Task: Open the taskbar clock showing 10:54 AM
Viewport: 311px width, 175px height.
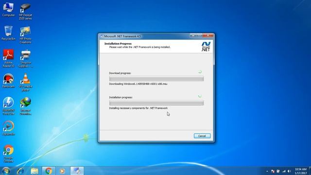Action: pyautogui.click(x=301, y=171)
